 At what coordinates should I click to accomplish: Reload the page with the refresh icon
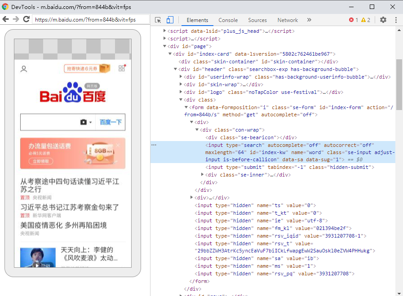pyautogui.click(x=26, y=19)
